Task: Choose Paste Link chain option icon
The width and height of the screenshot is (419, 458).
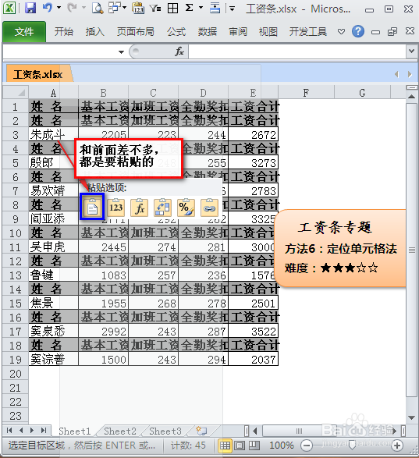Action: (209, 207)
